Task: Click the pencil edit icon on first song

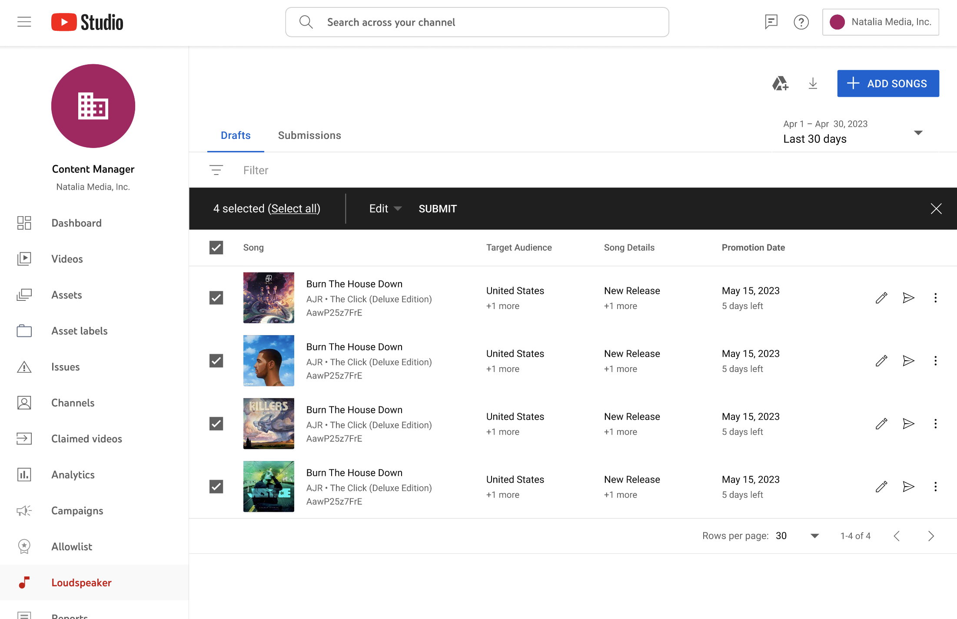Action: point(881,298)
